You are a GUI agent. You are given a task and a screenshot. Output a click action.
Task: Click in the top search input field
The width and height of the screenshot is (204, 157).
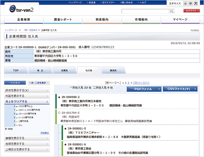[145, 11]
